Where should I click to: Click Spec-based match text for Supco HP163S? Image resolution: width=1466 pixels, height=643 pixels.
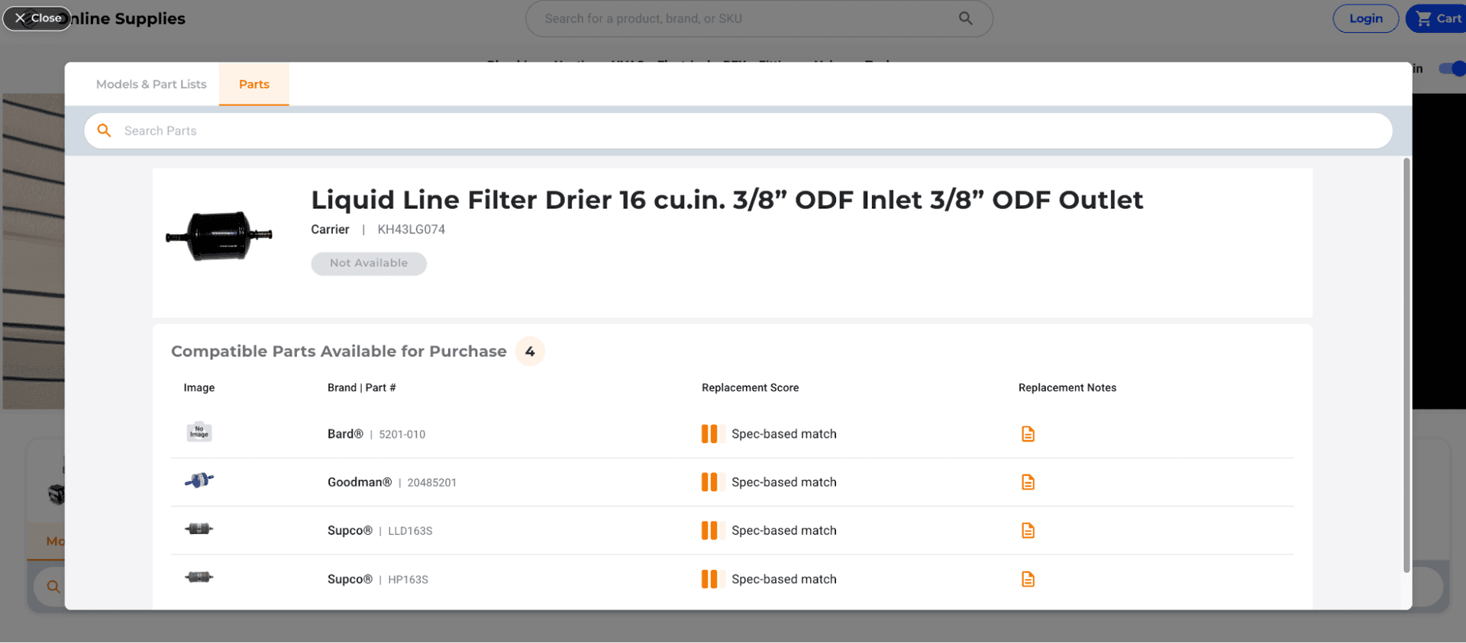(784, 579)
